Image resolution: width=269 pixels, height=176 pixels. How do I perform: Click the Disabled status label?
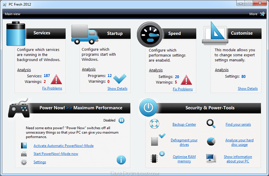click(109, 120)
